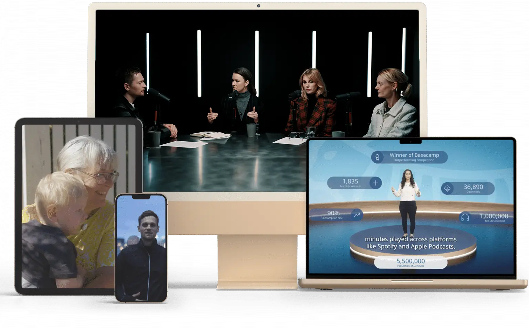Click the subtitle text about Spotify and Apple Podcasts
Viewport: 529px width, 328px height.
click(411, 243)
